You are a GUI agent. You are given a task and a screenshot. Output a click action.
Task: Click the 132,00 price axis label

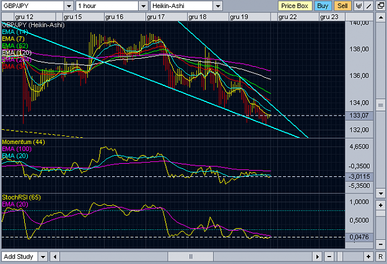(359, 130)
